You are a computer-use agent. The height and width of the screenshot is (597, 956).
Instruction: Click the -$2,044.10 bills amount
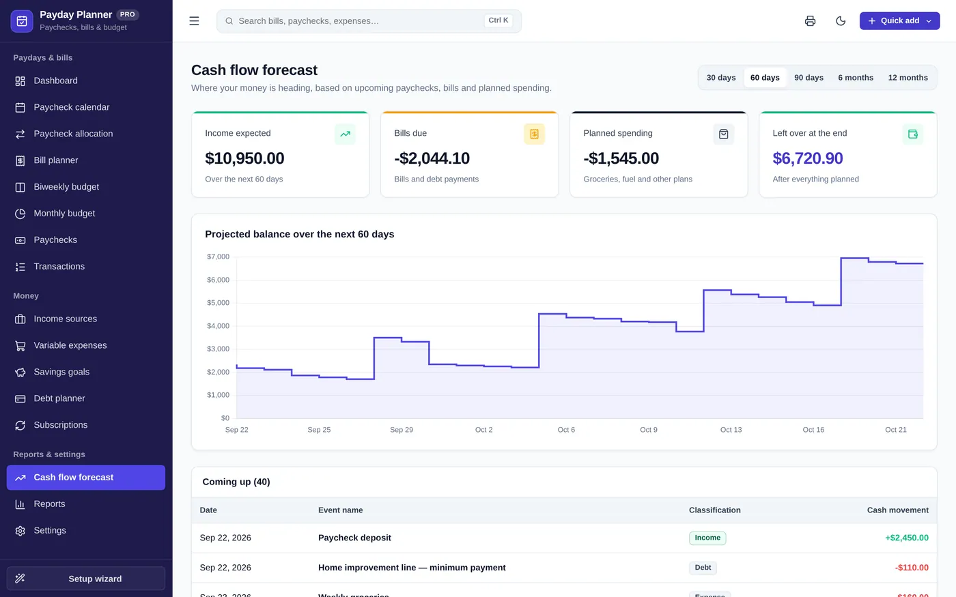pos(432,158)
